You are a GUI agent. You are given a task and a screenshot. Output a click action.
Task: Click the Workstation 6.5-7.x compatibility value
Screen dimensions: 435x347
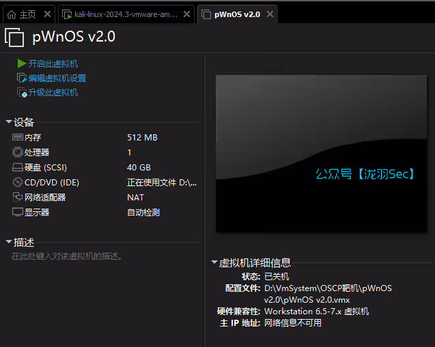coord(317,312)
